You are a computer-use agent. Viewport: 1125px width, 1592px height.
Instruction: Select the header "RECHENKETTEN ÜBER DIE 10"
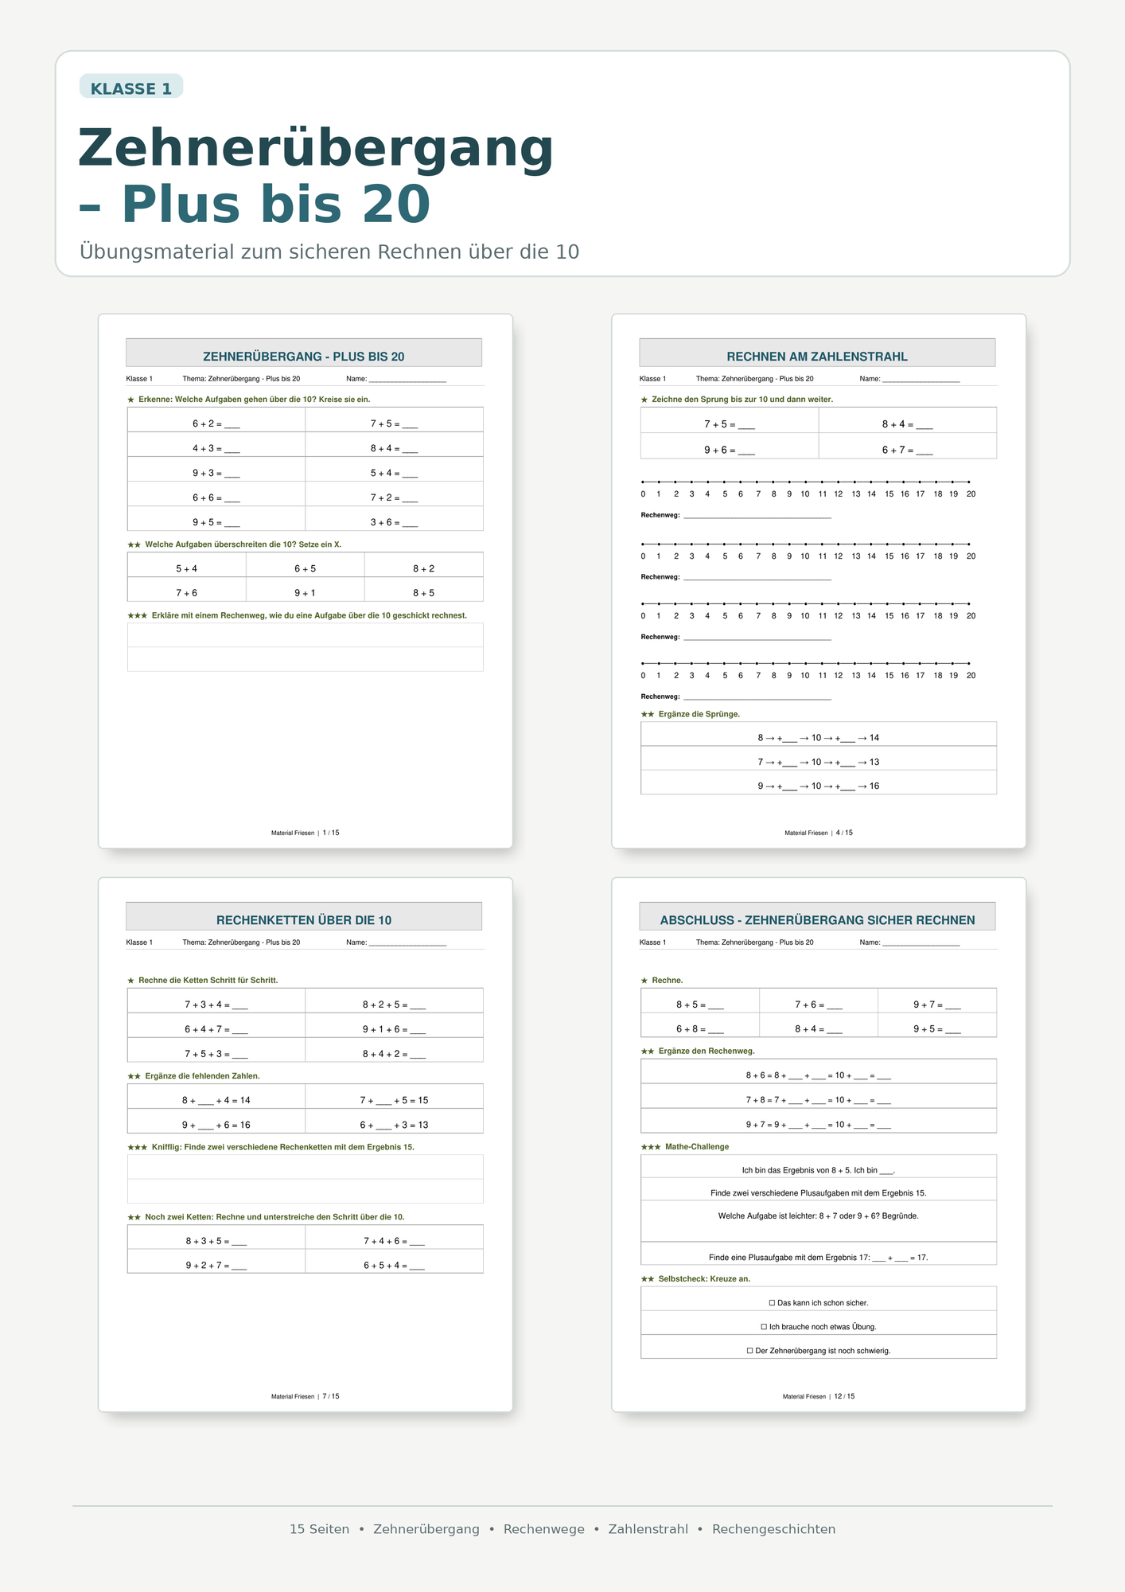[x=304, y=920]
